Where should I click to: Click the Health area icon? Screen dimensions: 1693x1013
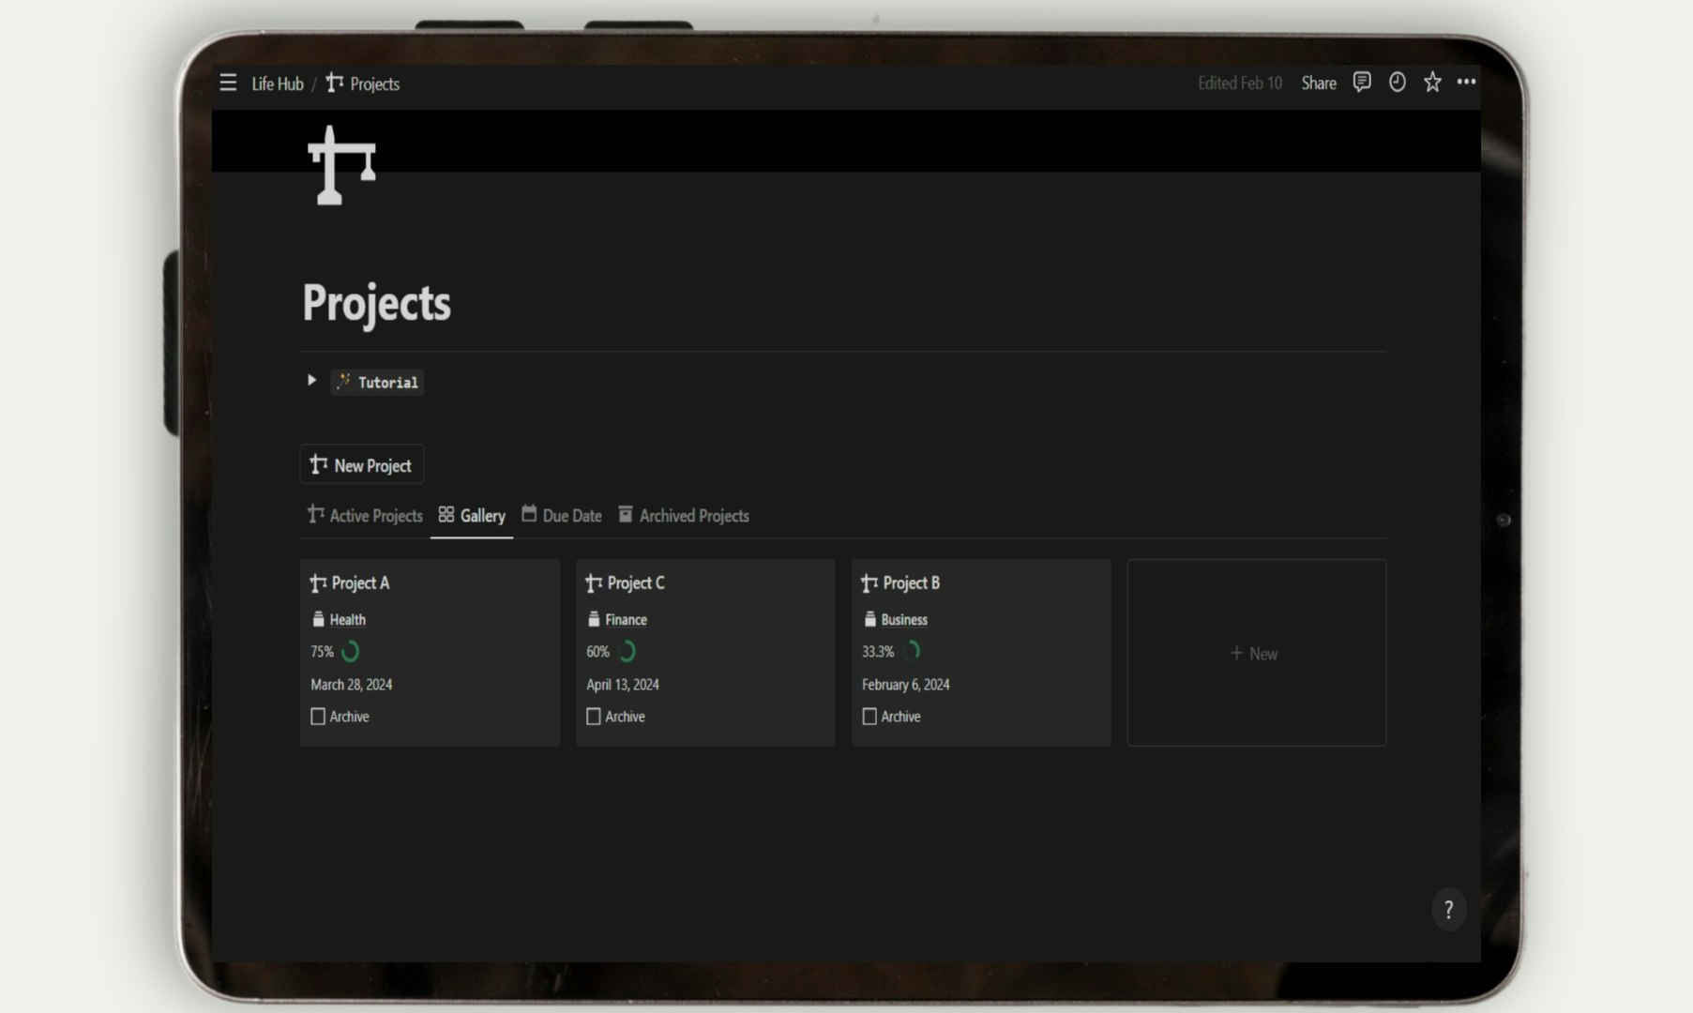[x=318, y=619]
